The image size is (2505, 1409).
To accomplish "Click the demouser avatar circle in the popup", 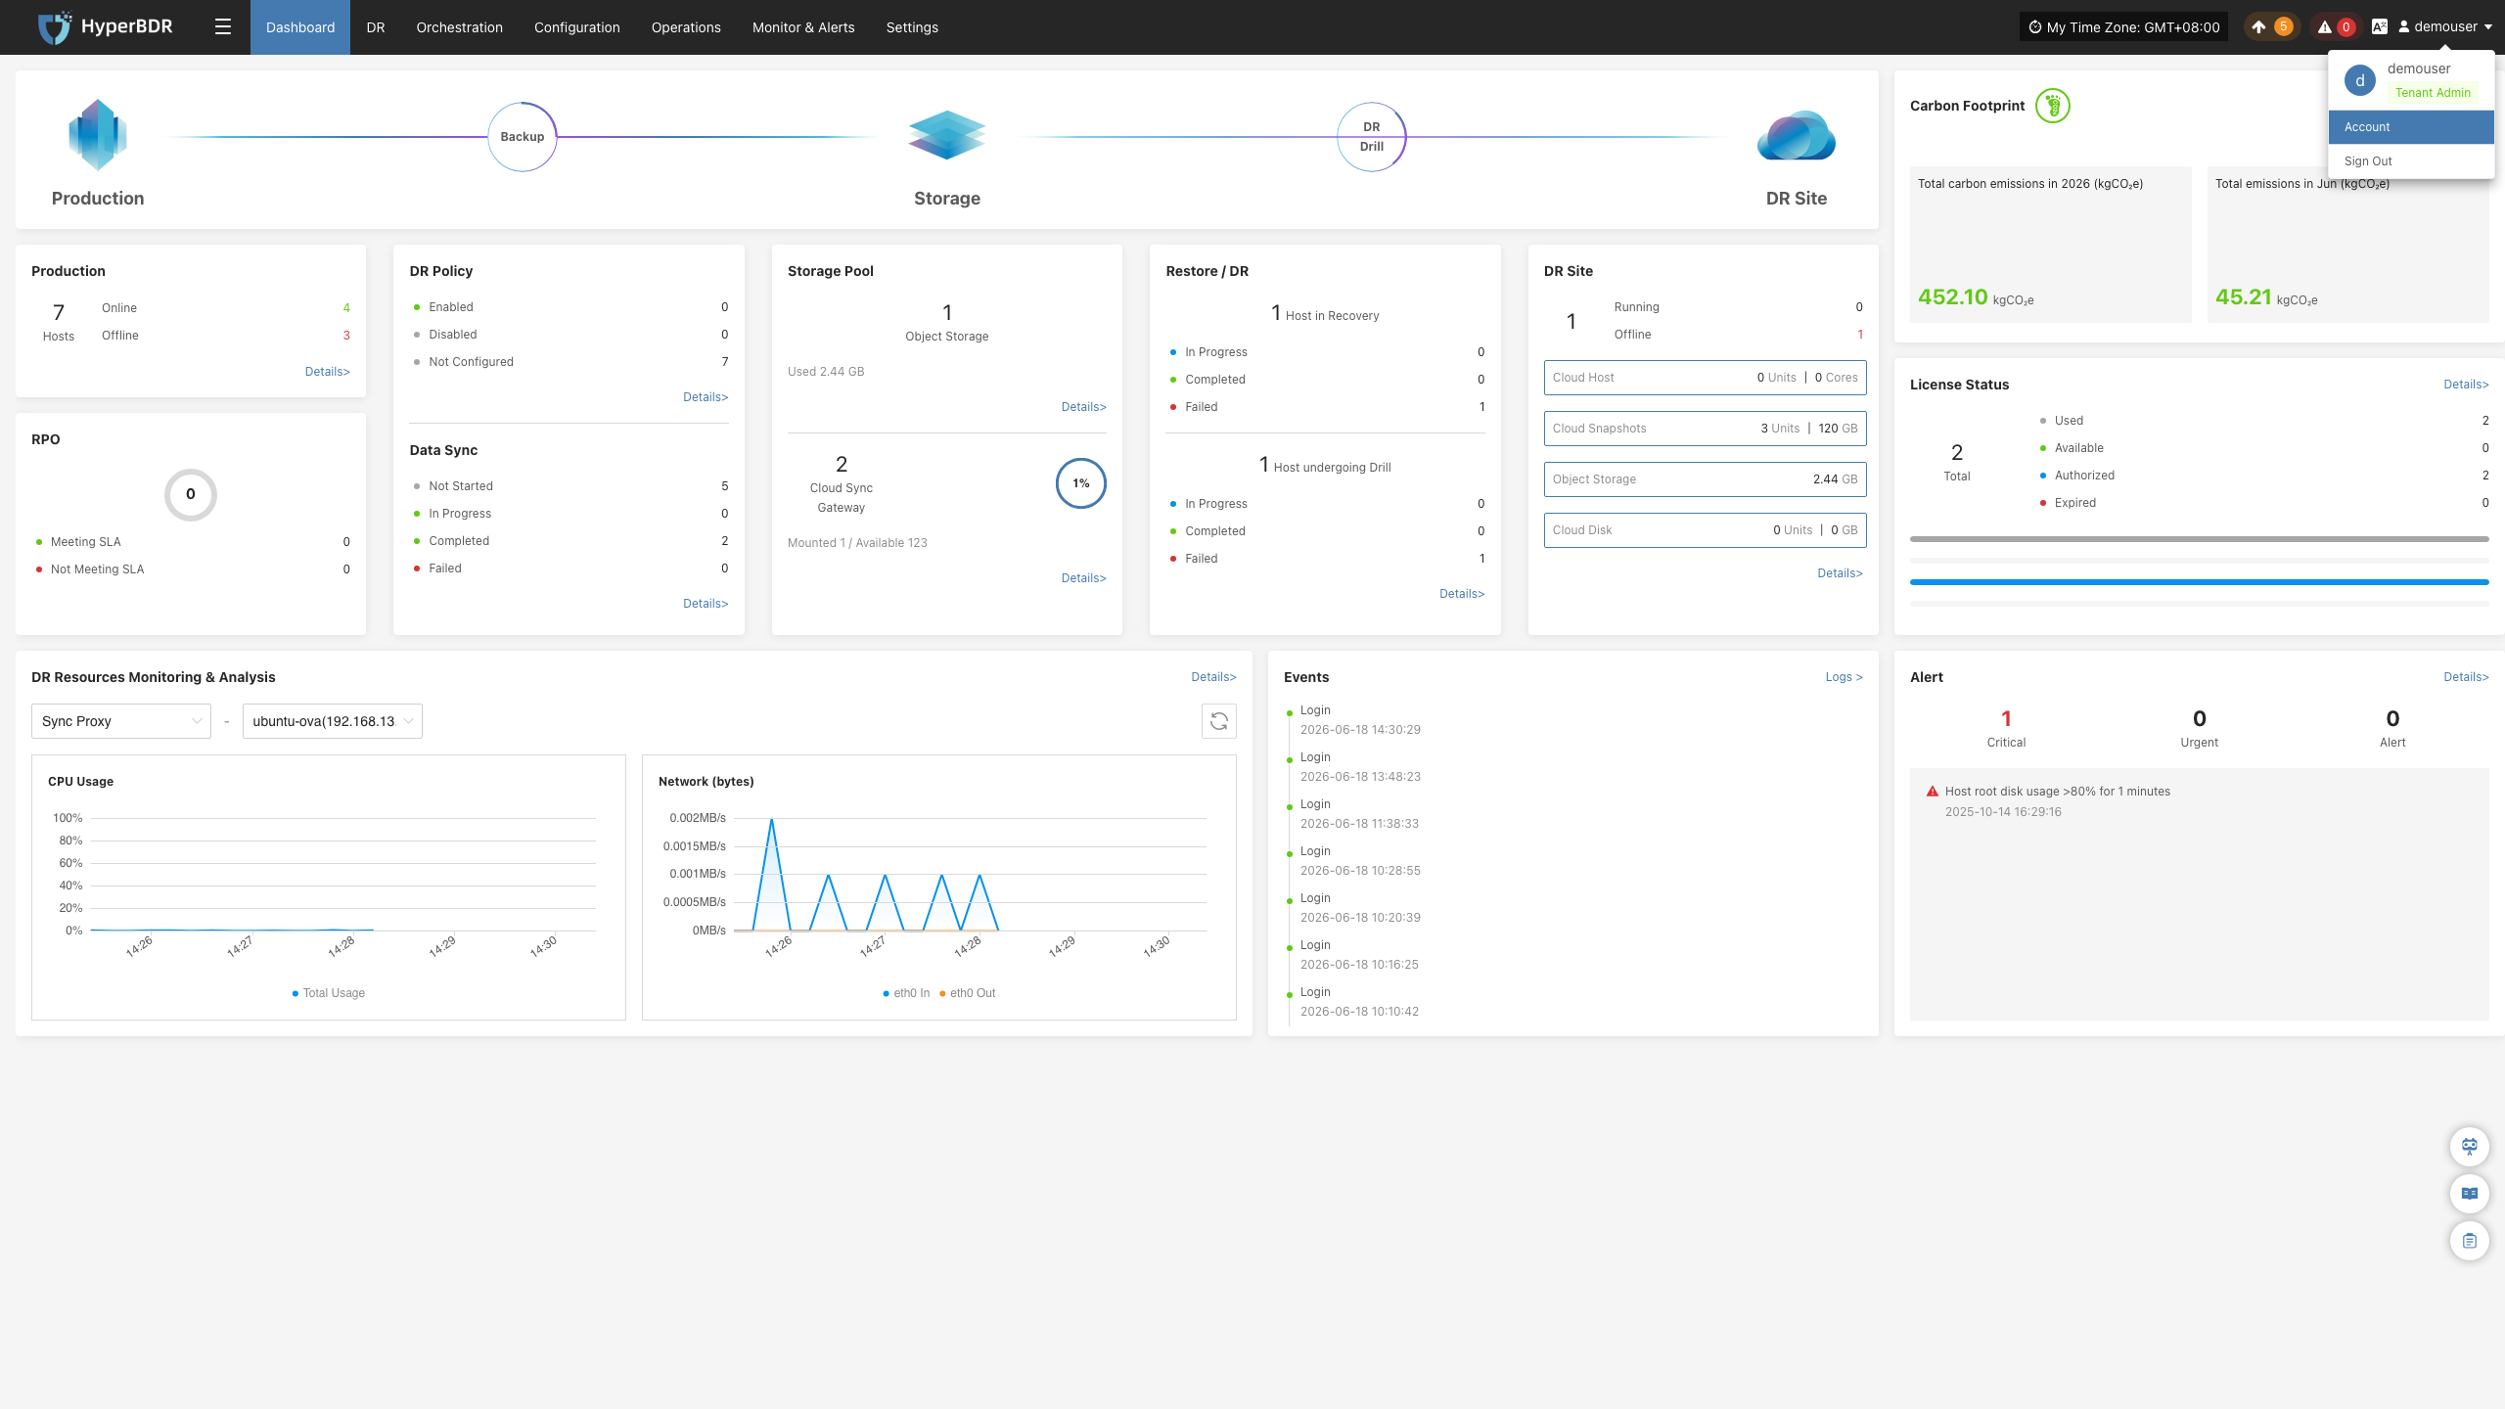I will 2360,80.
